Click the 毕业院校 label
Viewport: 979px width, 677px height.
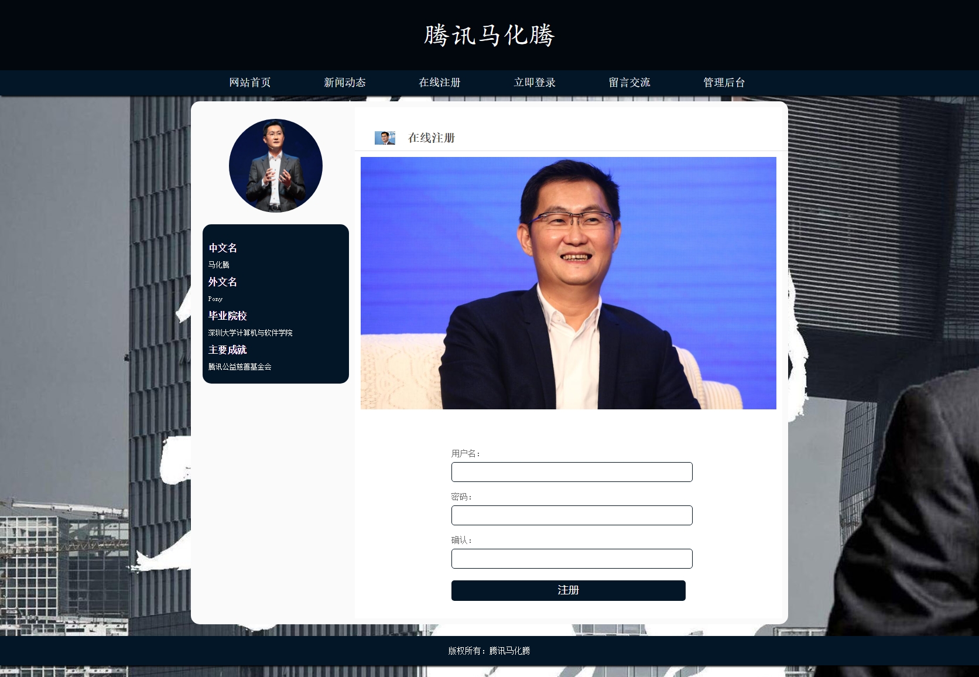point(228,316)
